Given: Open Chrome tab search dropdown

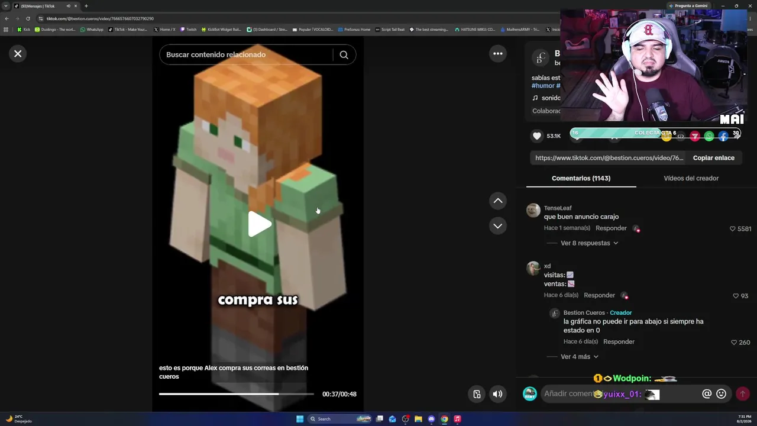Looking at the screenshot, I should (5, 6).
